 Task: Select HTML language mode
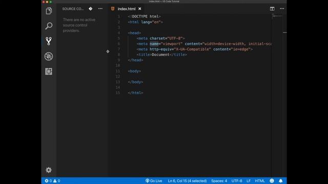pyautogui.click(x=260, y=181)
